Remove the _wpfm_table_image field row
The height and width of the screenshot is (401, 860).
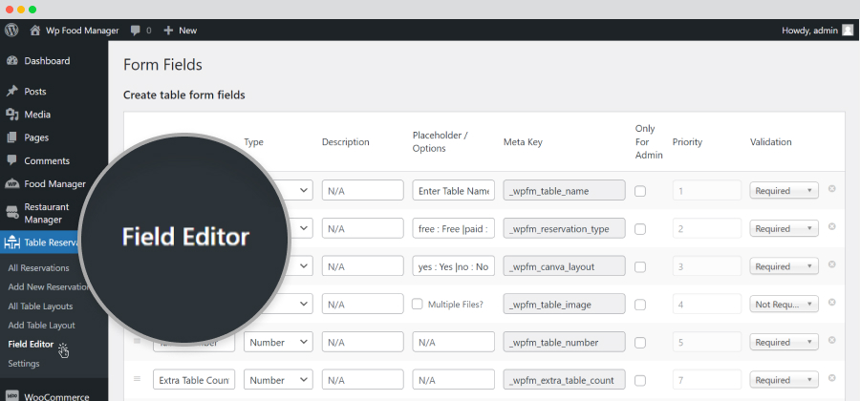click(832, 303)
